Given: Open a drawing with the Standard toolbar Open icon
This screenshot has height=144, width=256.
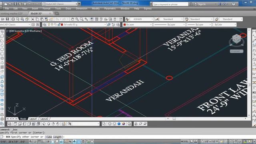Looking at the screenshot, I should pos(2,19).
